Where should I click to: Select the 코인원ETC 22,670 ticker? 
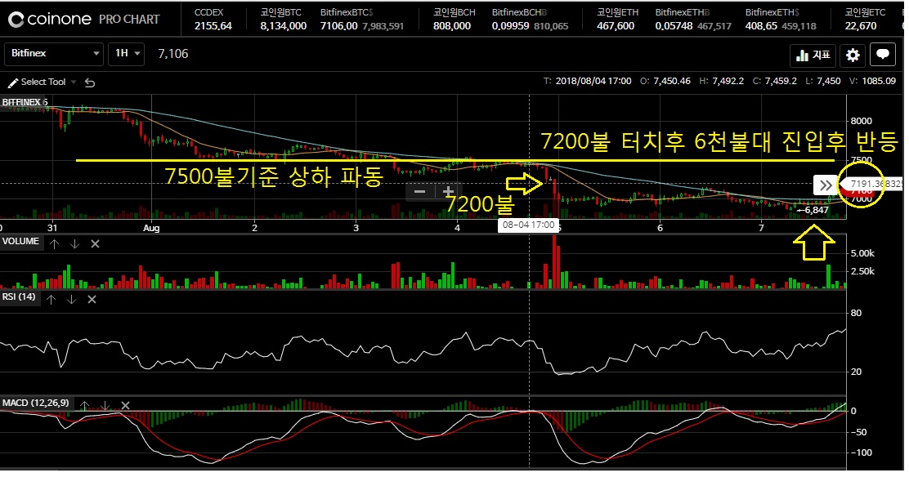(x=864, y=19)
